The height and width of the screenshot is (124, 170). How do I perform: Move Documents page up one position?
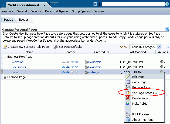coord(68,67)
